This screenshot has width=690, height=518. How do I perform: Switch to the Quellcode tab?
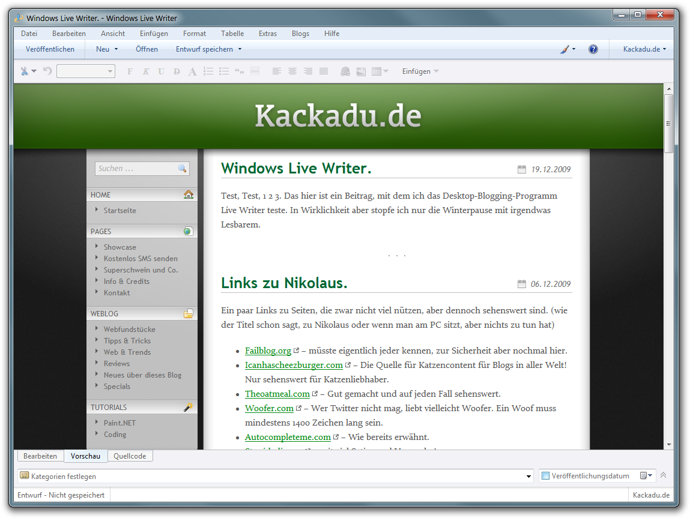pos(130,456)
